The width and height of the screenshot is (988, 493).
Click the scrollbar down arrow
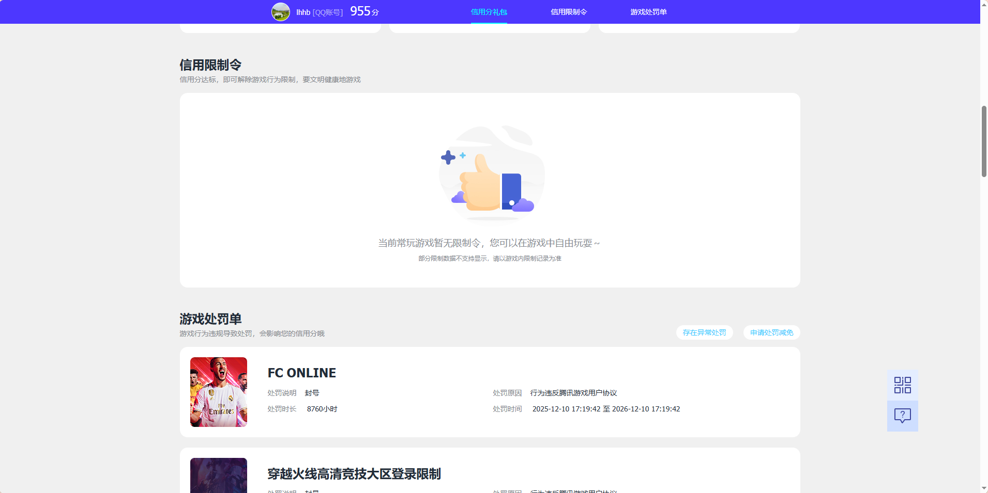click(984, 488)
